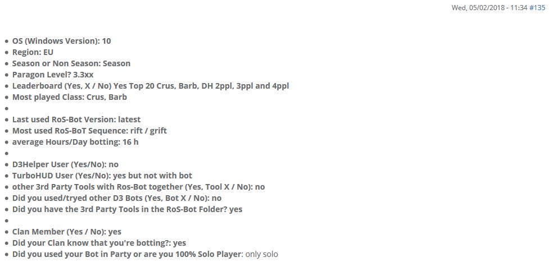Click the other D3 Bots question line

pos(117,198)
